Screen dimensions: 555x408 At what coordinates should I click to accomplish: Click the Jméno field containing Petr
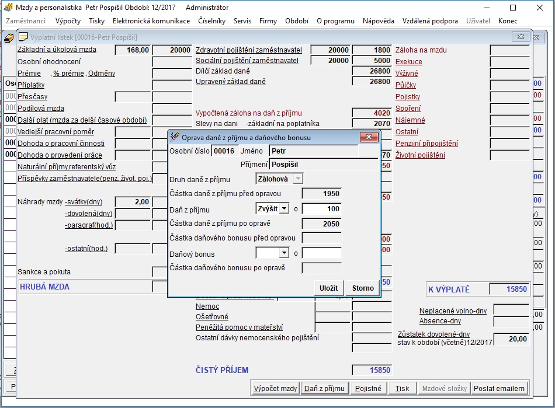point(314,151)
